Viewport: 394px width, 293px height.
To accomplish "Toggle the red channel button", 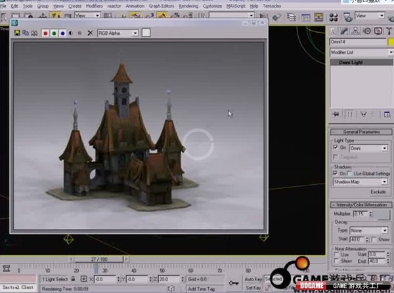I will pos(45,32).
